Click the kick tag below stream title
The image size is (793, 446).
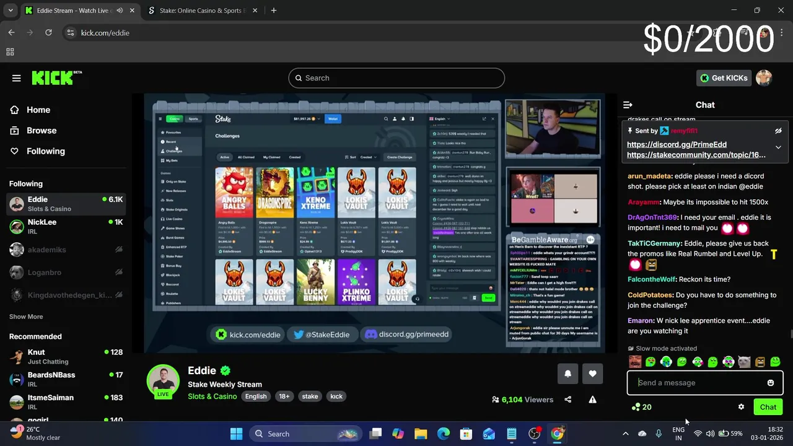pos(336,396)
